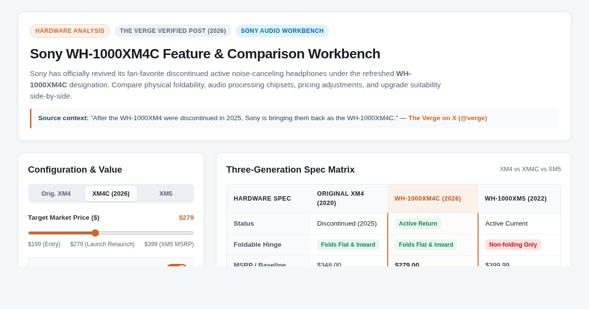Image resolution: width=589 pixels, height=309 pixels.
Task: Click the $279 price value
Action: tap(187, 218)
